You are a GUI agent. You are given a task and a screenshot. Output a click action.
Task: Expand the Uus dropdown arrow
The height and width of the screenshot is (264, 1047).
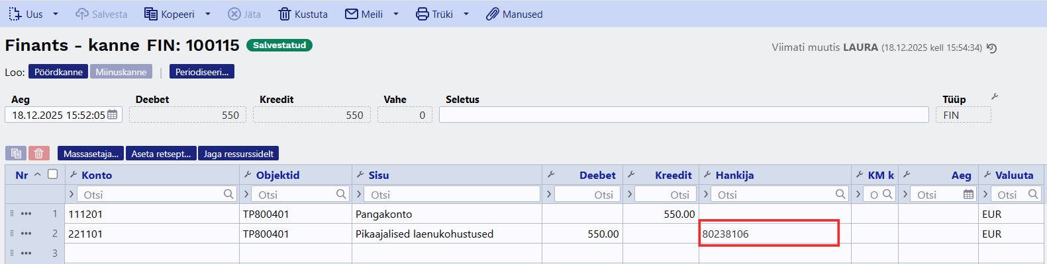(56, 14)
